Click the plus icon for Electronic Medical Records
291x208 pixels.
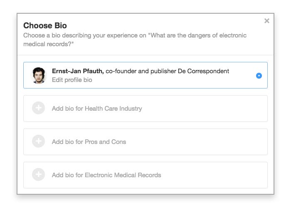[38, 174]
